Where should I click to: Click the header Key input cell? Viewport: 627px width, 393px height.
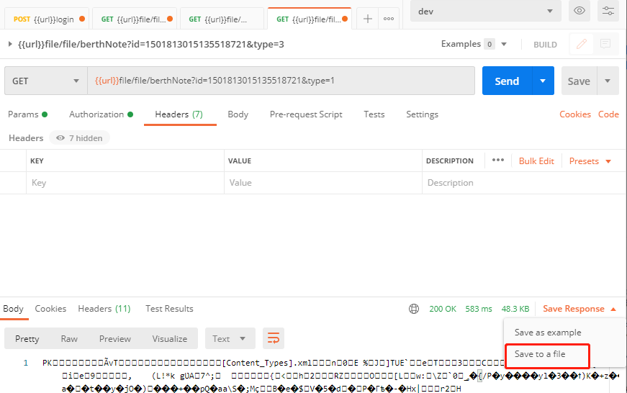pyautogui.click(x=125, y=183)
